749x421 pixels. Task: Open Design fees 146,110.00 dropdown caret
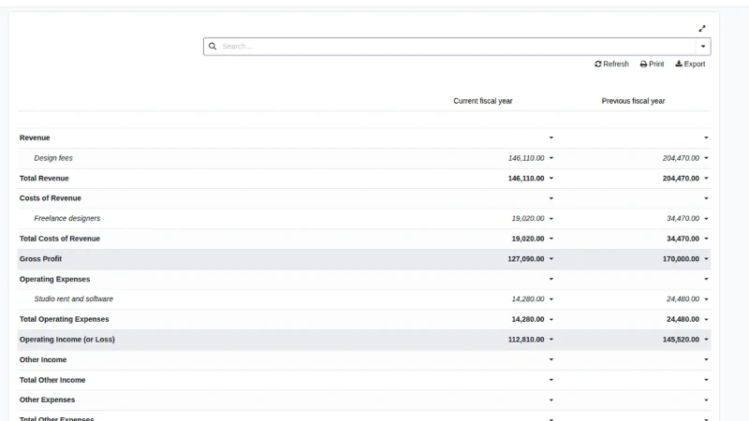551,158
